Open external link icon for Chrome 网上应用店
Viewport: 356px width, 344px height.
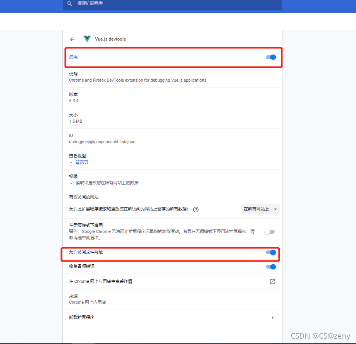coord(272,282)
